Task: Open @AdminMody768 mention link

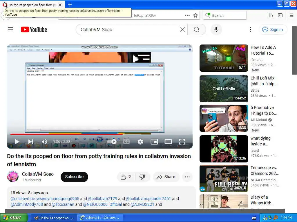Action: click(x=27, y=204)
